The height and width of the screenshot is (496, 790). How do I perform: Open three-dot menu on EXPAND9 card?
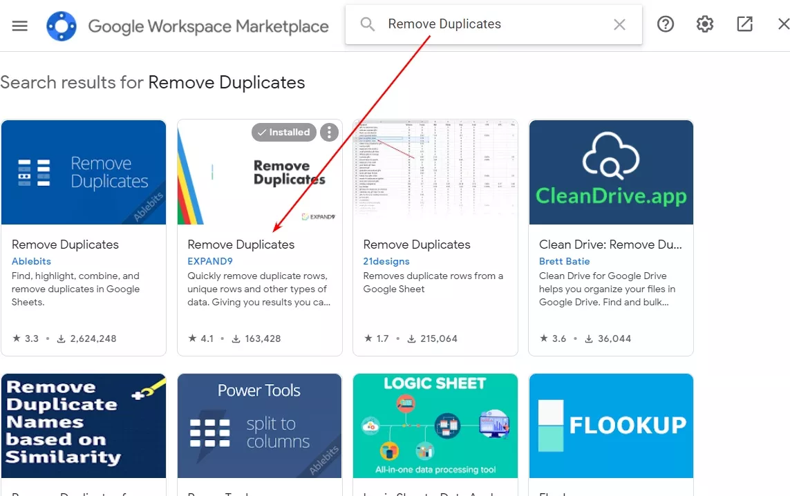[329, 133]
